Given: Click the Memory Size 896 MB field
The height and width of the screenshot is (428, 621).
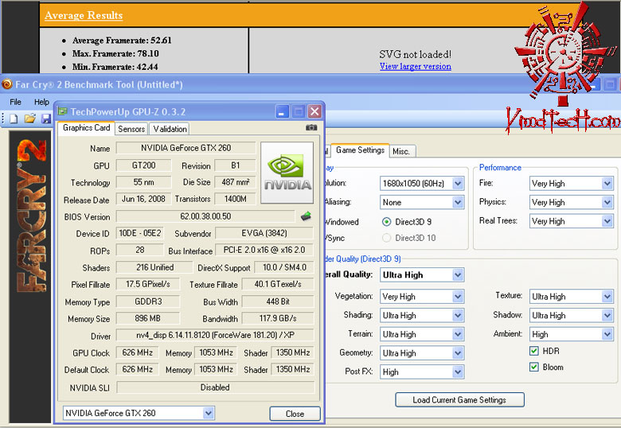Looking at the screenshot, I should point(147,318).
